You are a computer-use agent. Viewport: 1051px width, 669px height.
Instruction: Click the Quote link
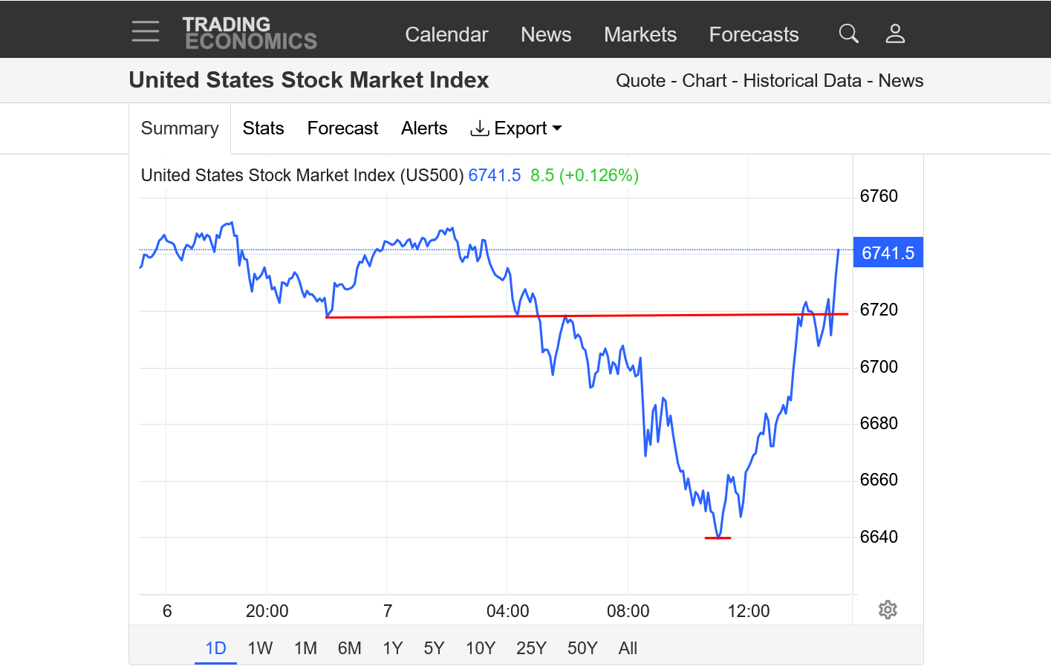640,81
